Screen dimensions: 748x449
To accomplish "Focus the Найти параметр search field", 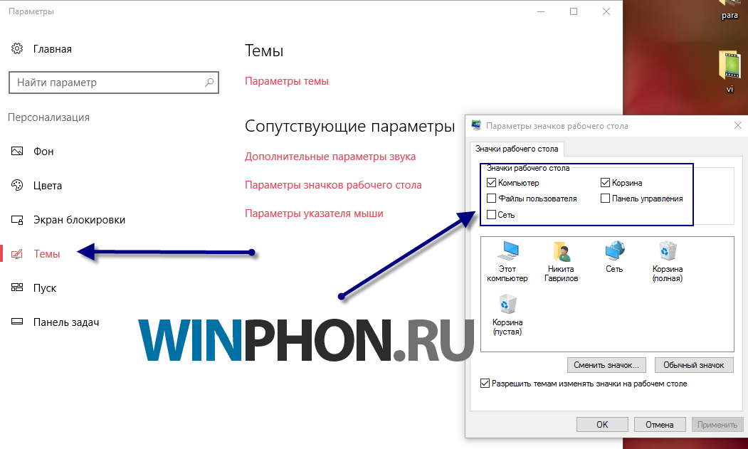I will tap(114, 83).
